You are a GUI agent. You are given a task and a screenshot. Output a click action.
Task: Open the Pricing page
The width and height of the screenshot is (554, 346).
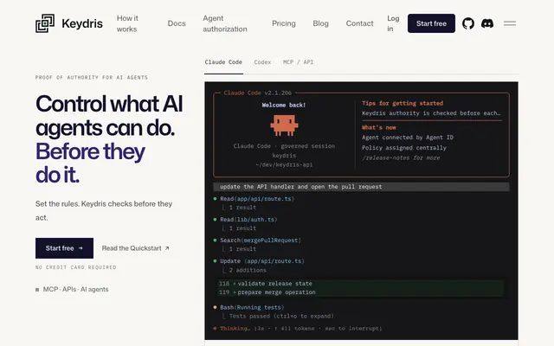point(284,23)
